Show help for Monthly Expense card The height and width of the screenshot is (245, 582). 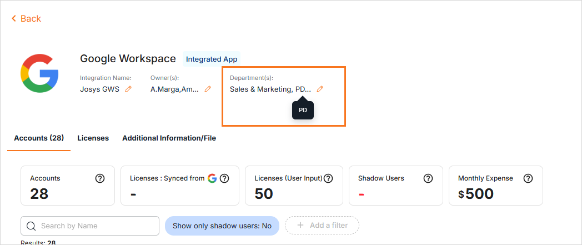click(528, 178)
